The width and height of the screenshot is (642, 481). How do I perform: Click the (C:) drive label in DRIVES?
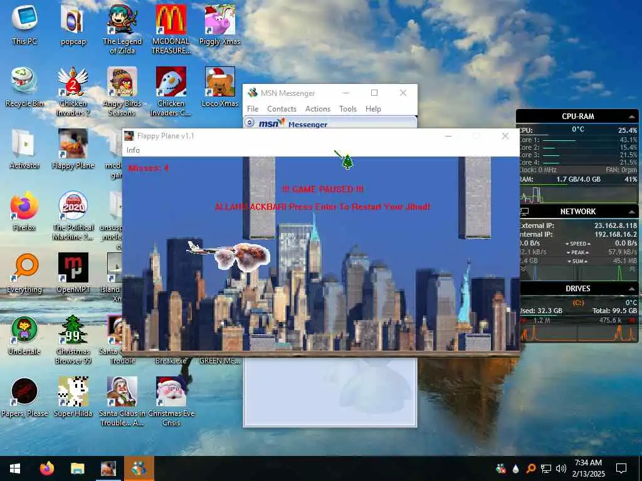click(x=577, y=303)
